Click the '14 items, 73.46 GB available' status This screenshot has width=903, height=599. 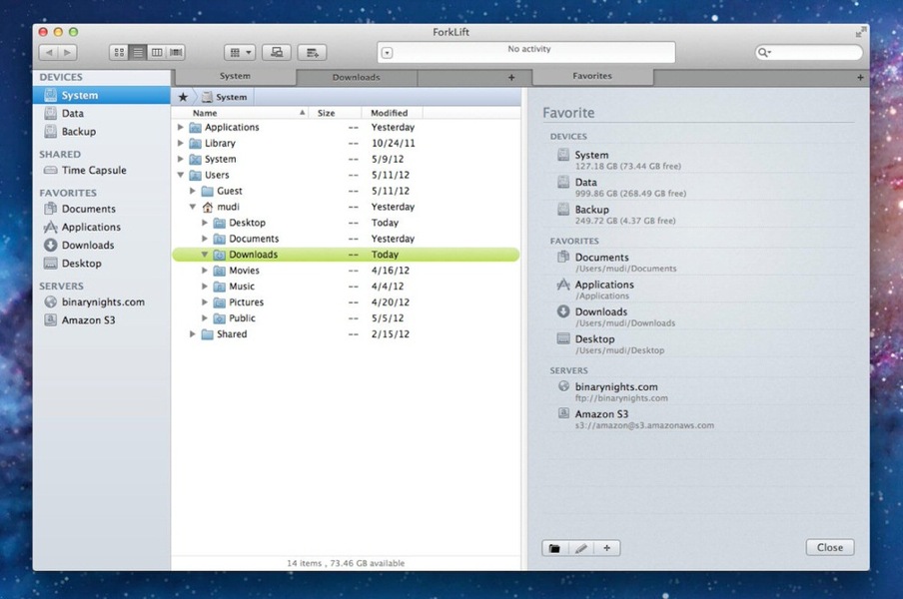coord(346,563)
